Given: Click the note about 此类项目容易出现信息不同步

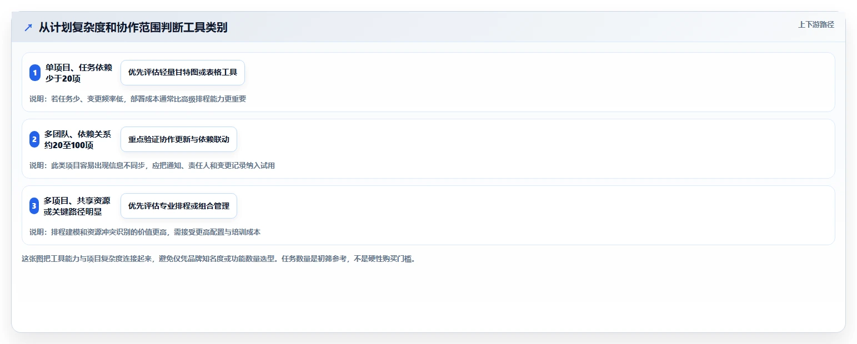Looking at the screenshot, I should pyautogui.click(x=152, y=165).
